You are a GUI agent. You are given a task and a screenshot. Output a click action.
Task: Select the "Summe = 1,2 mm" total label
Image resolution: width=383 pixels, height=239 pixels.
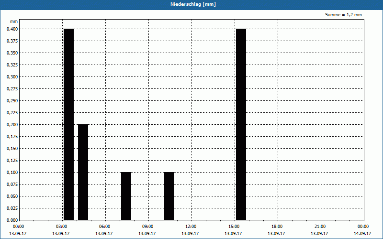click(x=343, y=15)
